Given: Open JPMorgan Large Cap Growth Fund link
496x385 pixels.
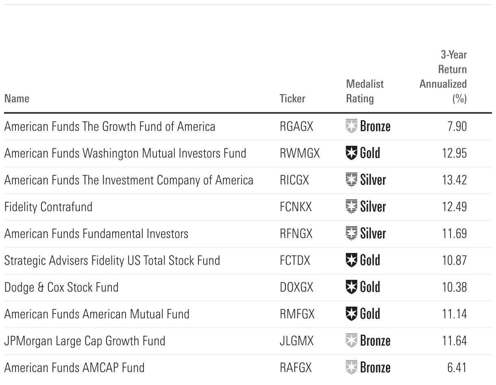Looking at the screenshot, I should coord(85,341).
